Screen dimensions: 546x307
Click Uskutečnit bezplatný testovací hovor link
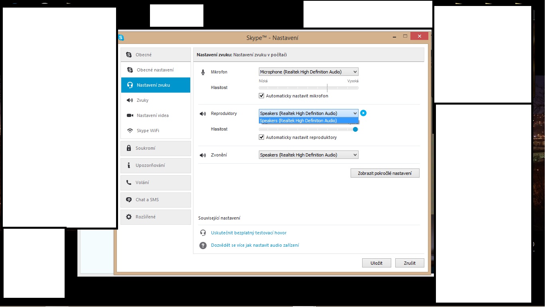[x=248, y=233]
